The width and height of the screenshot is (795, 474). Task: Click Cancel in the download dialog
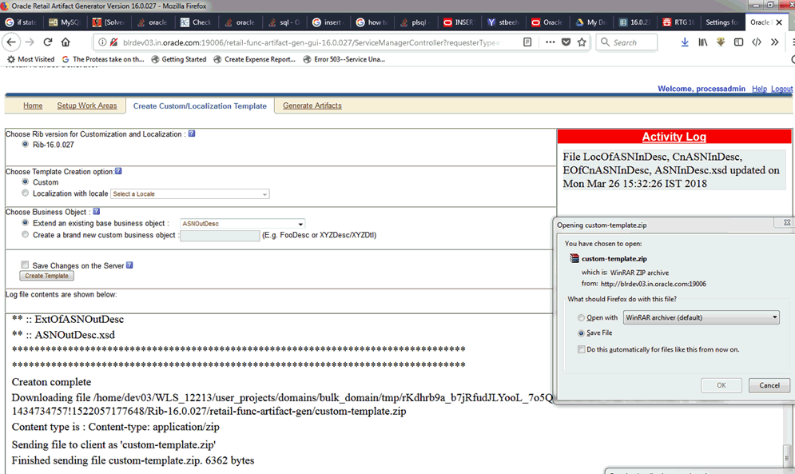[x=769, y=385]
